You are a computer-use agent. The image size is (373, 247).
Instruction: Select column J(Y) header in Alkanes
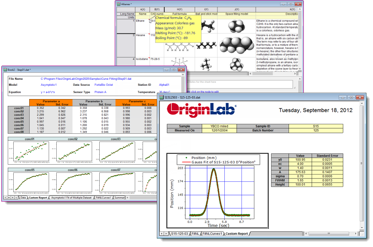point(237,9)
